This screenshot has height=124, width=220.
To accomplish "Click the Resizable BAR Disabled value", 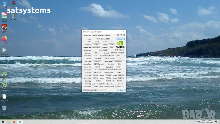I will [x=120, y=81].
